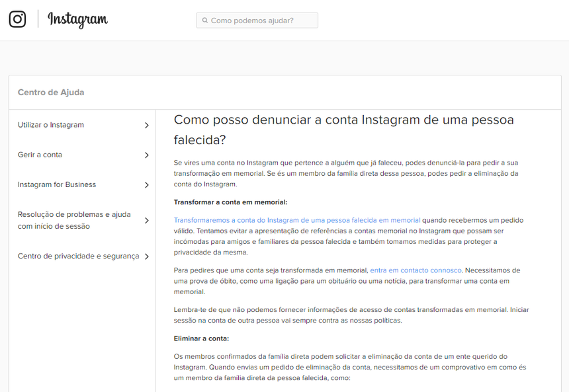This screenshot has height=392, width=569.
Task: Click the Instagram wordmark logo
Action: (x=77, y=20)
